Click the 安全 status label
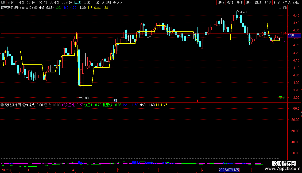The height and width of the screenshot is (173, 302). (x=282, y=98)
